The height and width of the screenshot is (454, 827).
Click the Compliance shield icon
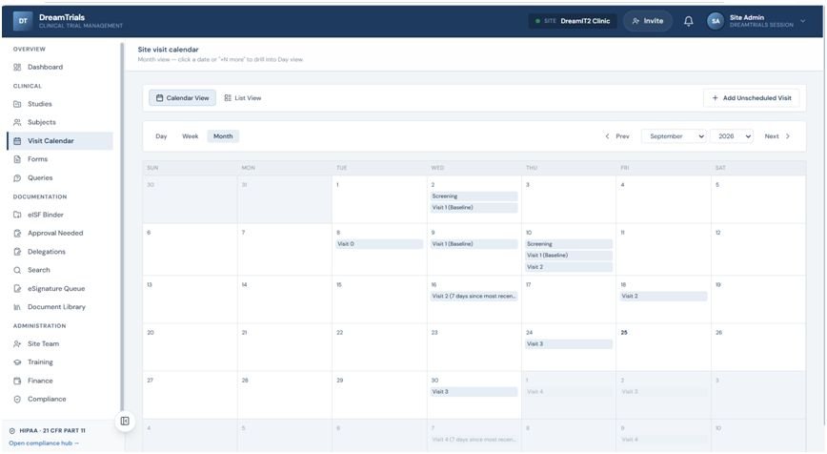[x=17, y=400]
